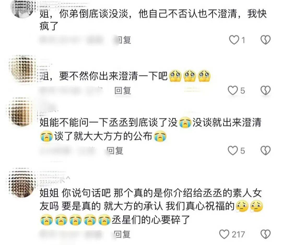Tap broken heart on '要不然你出来澄清一下吧' comment

266,90
